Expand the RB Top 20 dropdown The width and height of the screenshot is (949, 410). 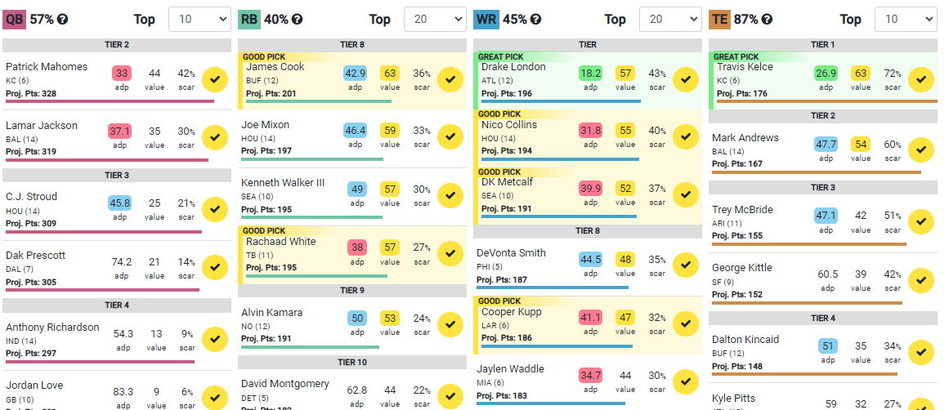click(435, 20)
